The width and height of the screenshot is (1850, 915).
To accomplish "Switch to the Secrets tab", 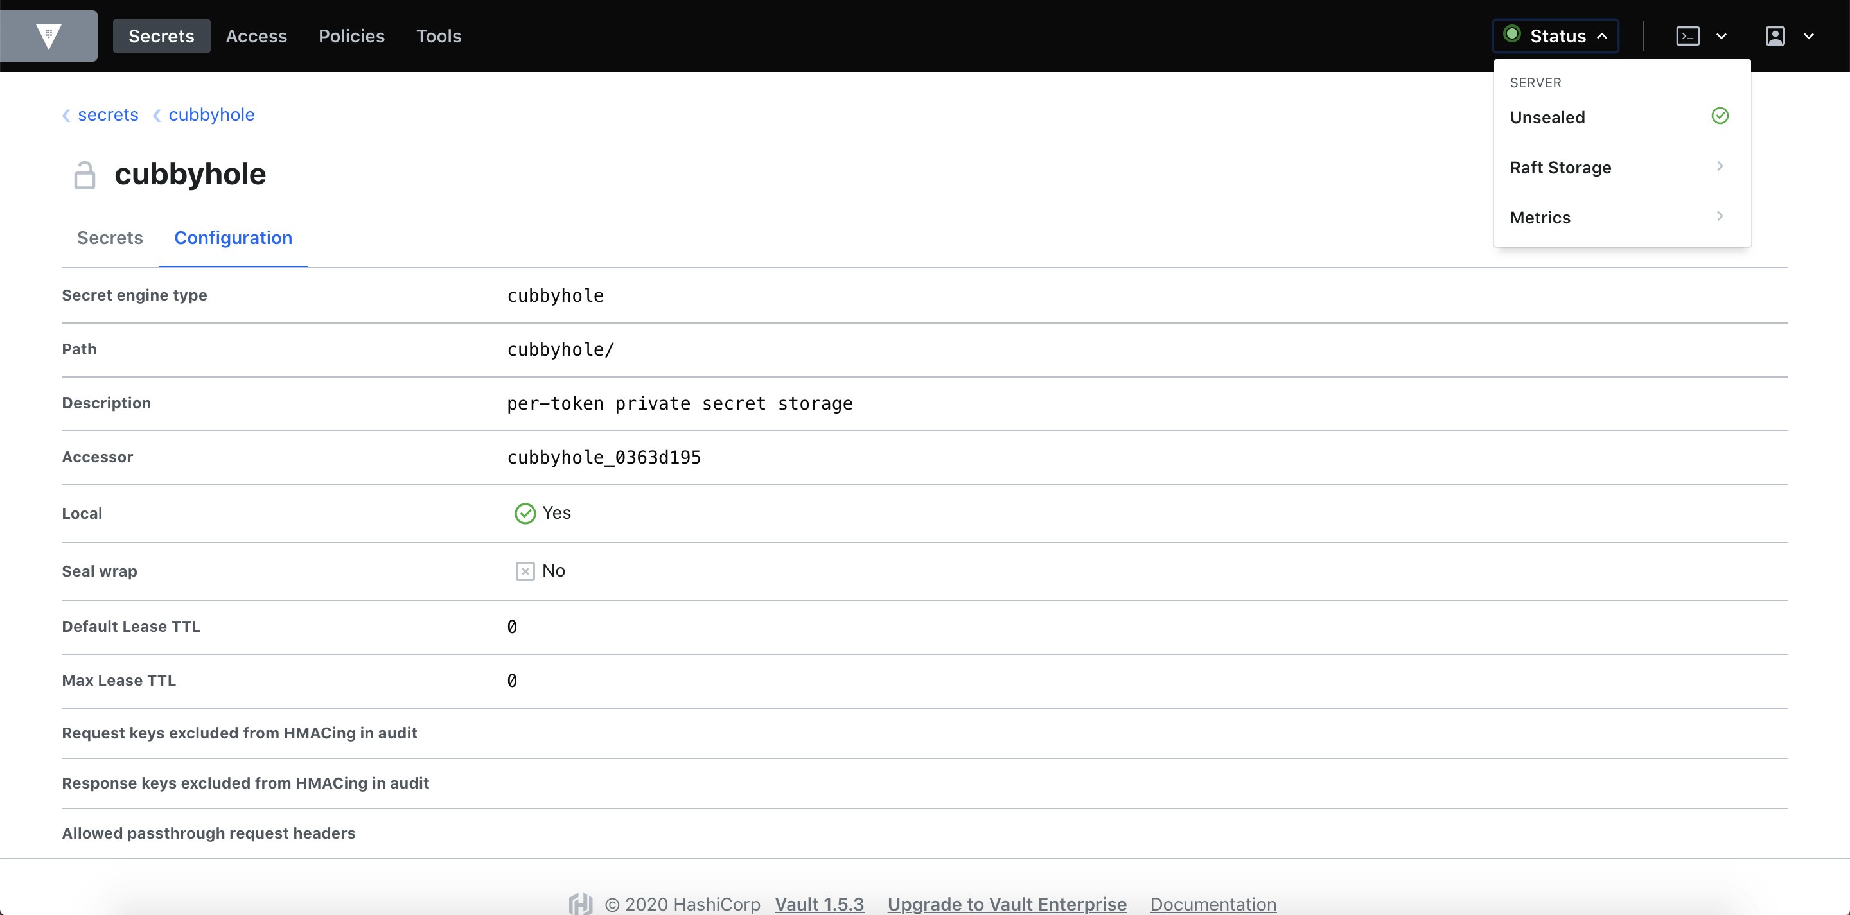I will pyautogui.click(x=110, y=238).
